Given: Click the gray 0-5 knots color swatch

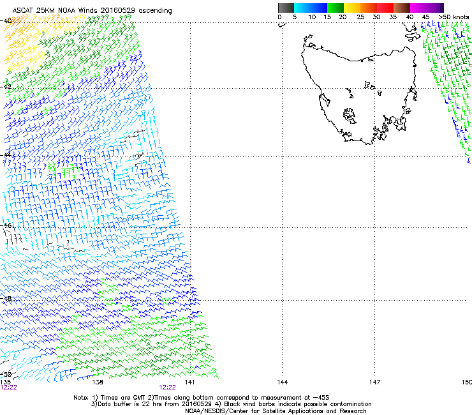Looking at the screenshot, I should 286,8.
